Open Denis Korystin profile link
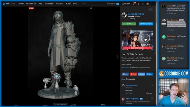The width and height of the screenshot is (190, 107). click(136, 14)
